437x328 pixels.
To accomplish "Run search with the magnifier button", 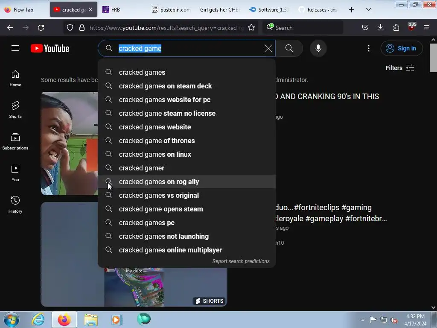I will click(x=289, y=48).
